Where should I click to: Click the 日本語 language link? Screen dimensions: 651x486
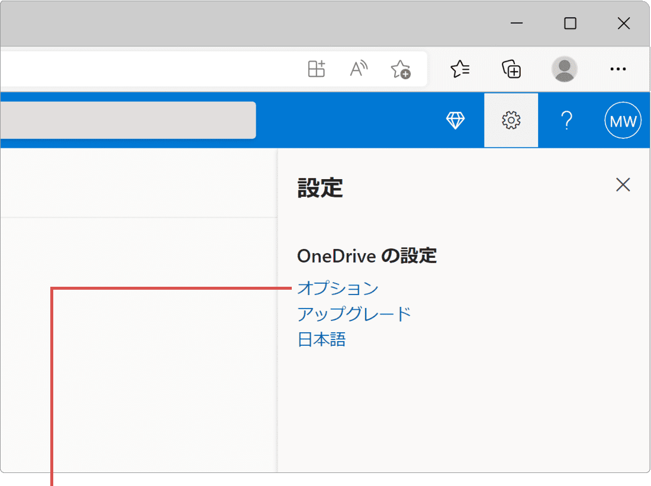pyautogui.click(x=322, y=339)
